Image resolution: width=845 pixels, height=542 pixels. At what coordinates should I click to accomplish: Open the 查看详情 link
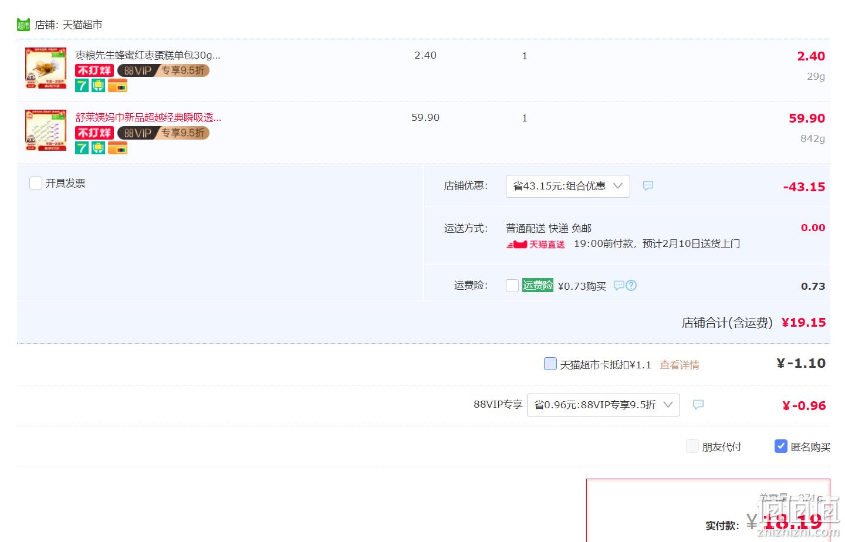pyautogui.click(x=680, y=365)
